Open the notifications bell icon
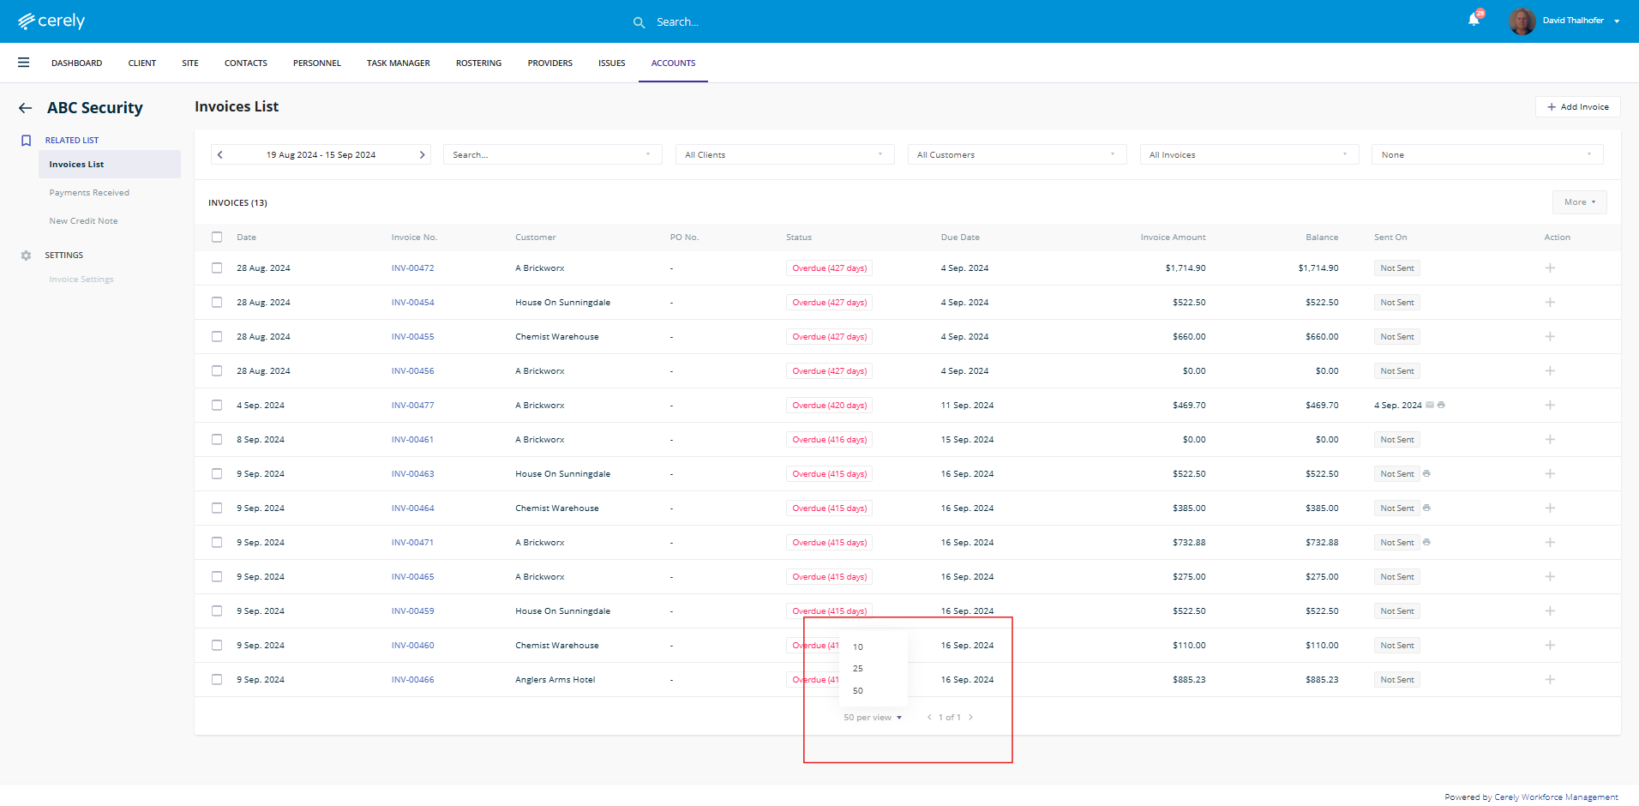 pos(1474,20)
